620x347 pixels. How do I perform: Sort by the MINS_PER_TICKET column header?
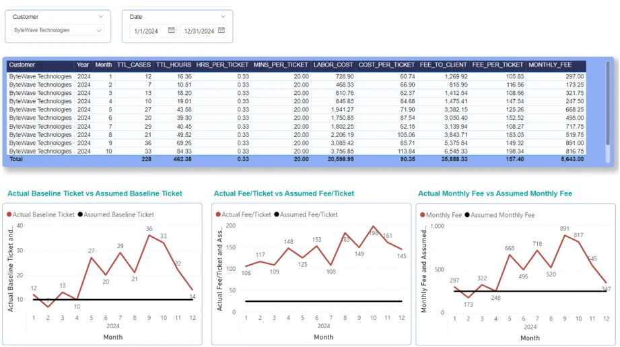(x=281, y=65)
